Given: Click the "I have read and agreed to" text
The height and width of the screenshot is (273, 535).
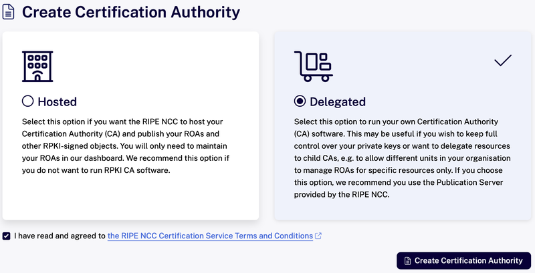Looking at the screenshot, I should [x=60, y=236].
